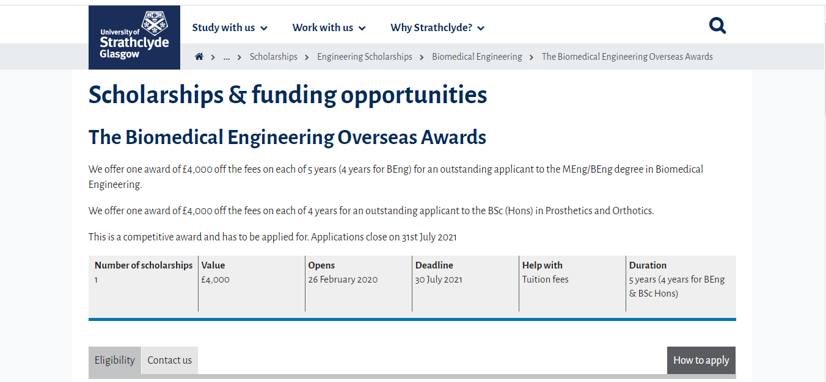This screenshot has height=382, width=826.
Task: Click the Scholarships & funding opportunities heading
Action: 288,95
